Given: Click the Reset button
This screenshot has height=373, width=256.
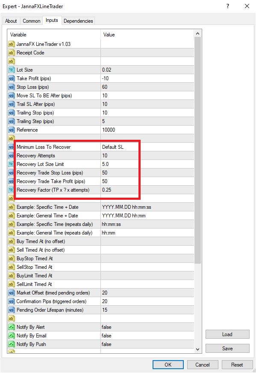Looking at the screenshot, I should [x=237, y=365].
